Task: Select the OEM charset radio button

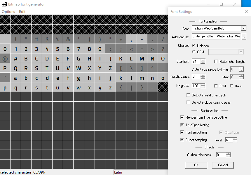Action: point(194,52)
